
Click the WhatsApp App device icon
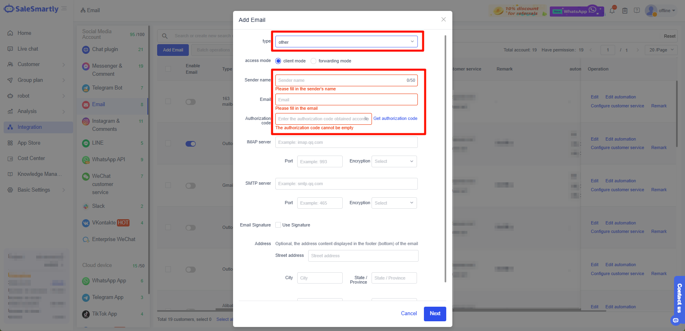click(x=86, y=281)
